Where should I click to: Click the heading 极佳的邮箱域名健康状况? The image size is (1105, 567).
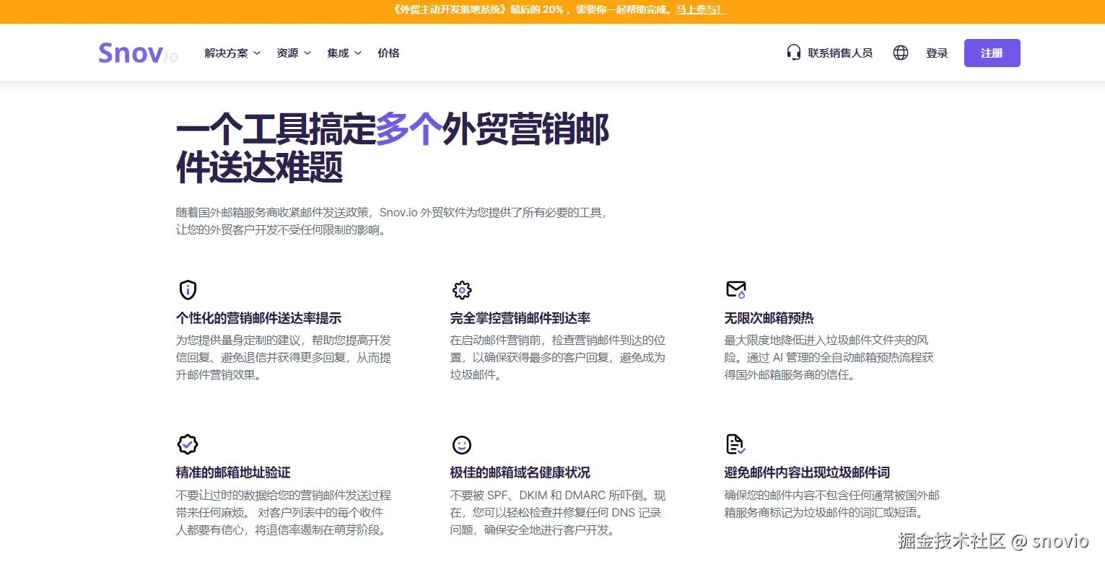(x=520, y=472)
